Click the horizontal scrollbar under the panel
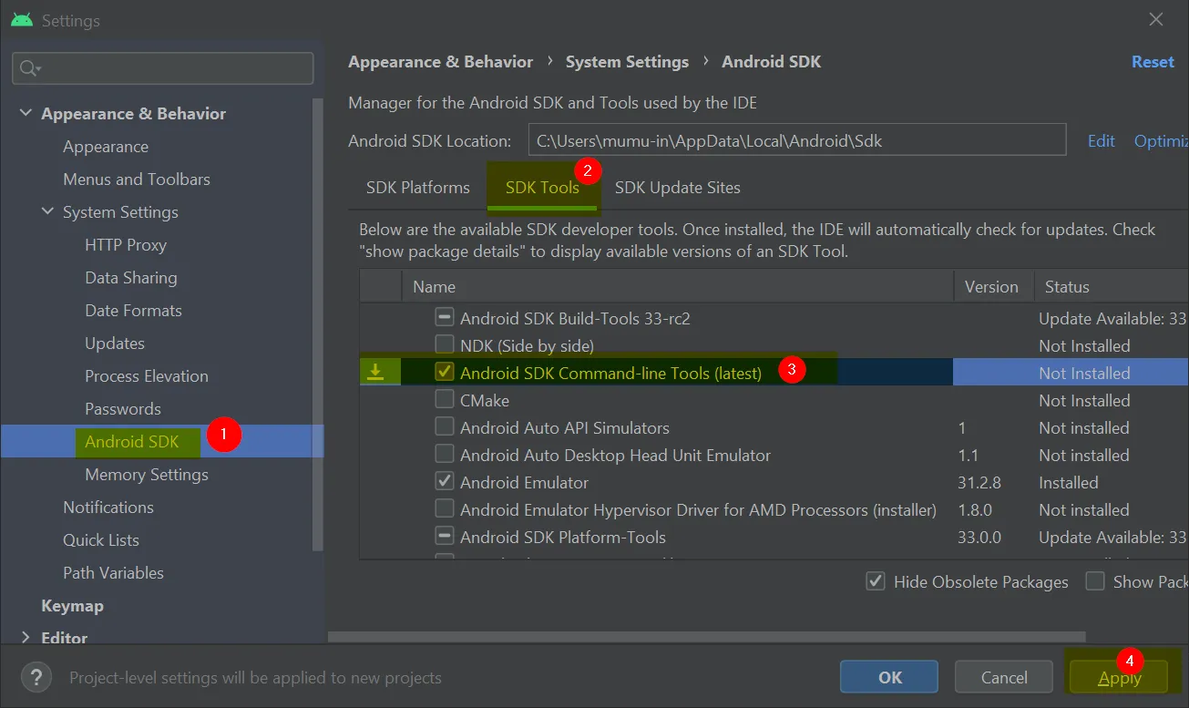Image resolution: width=1189 pixels, height=708 pixels. [707, 637]
